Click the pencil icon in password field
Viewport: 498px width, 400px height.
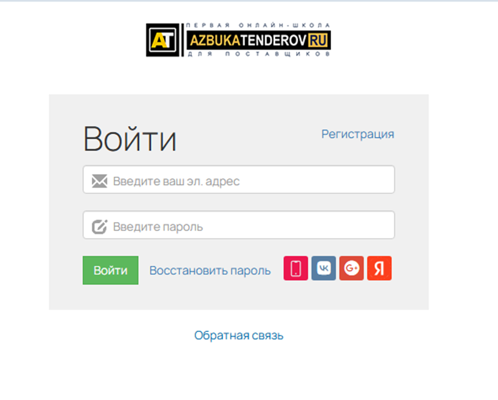pos(99,226)
